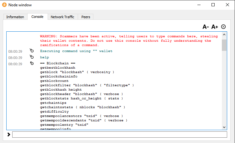Click the icon beside the help command
This screenshot has width=235, height=143.
(32, 57)
